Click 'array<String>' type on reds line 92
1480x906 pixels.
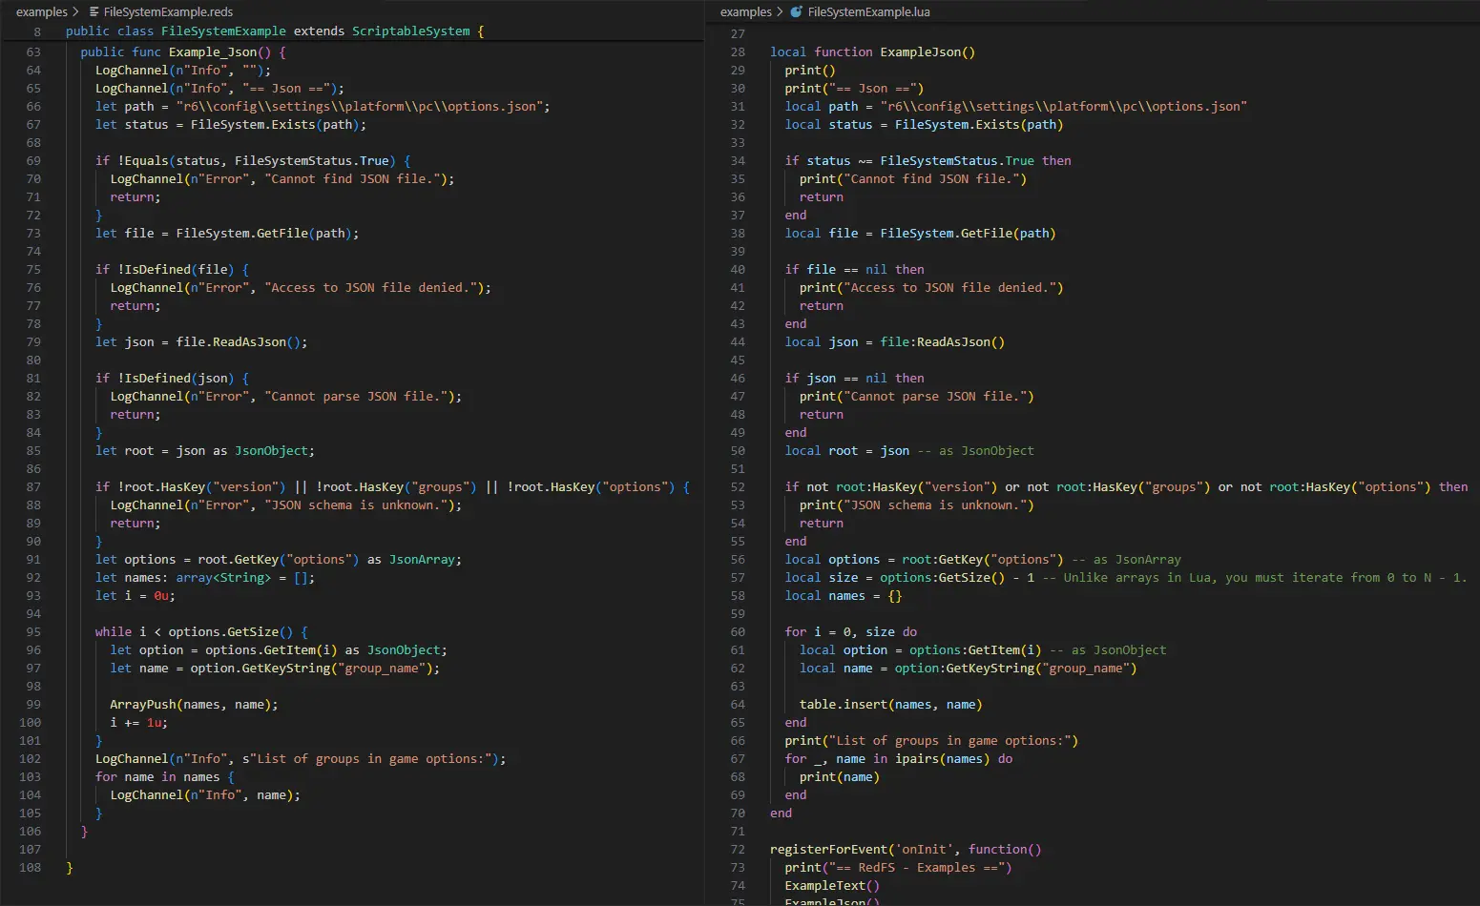tap(223, 578)
